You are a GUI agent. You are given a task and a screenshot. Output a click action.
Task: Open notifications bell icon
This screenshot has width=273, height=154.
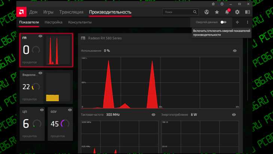[227, 12]
